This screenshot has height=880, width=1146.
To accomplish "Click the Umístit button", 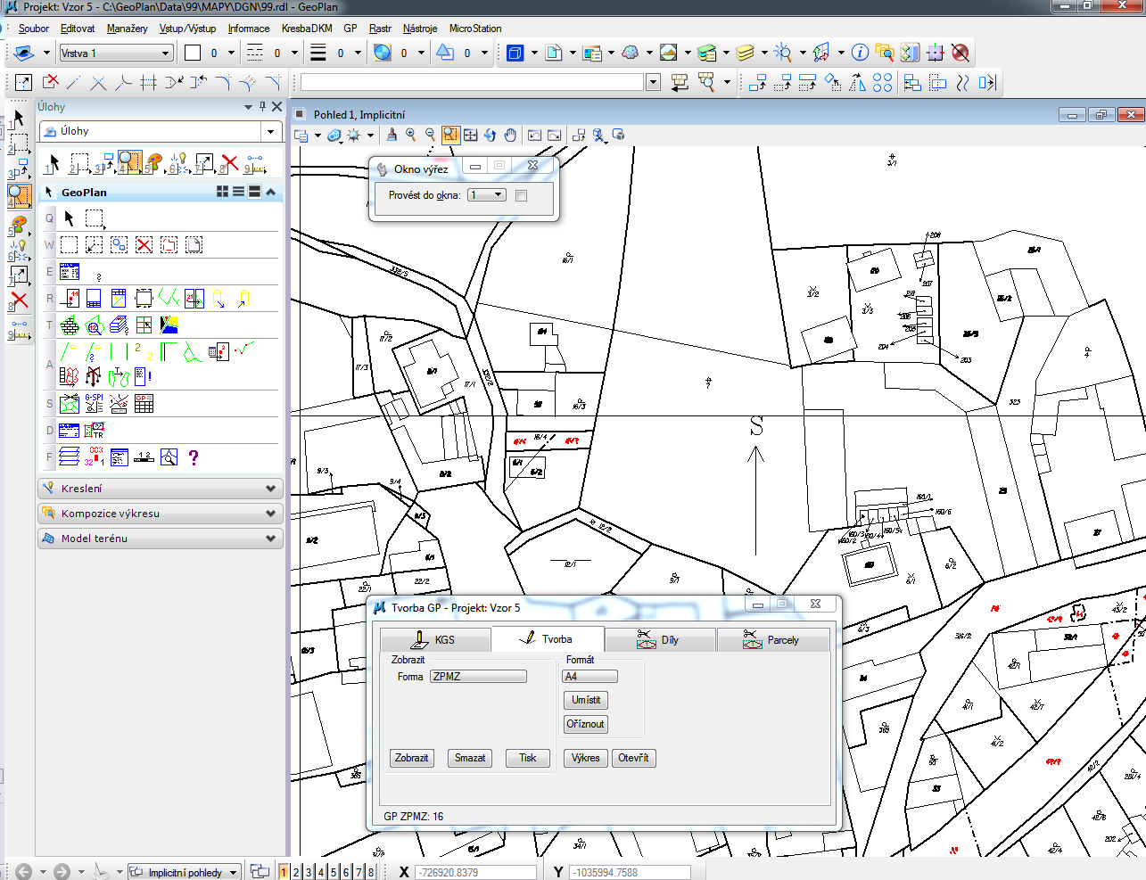I will (586, 700).
